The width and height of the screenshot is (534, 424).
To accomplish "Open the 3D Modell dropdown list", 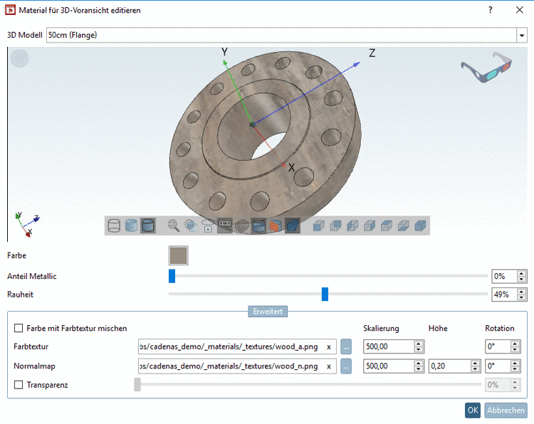I will [x=521, y=35].
